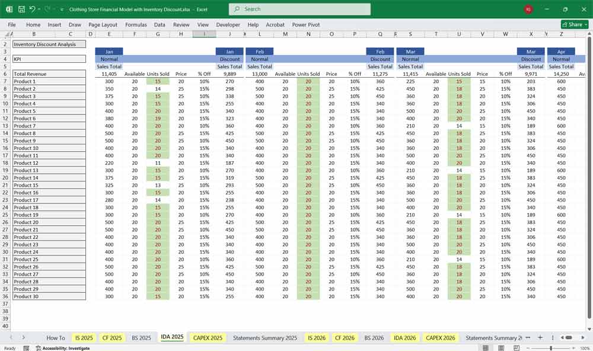Click the Redo arrow icon
This screenshot has height=351, width=593.
point(47,9)
